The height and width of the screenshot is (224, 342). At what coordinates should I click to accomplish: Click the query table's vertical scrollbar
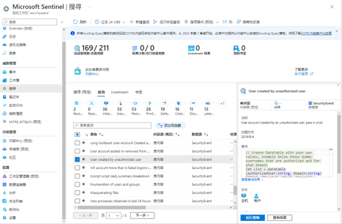click(x=235, y=190)
